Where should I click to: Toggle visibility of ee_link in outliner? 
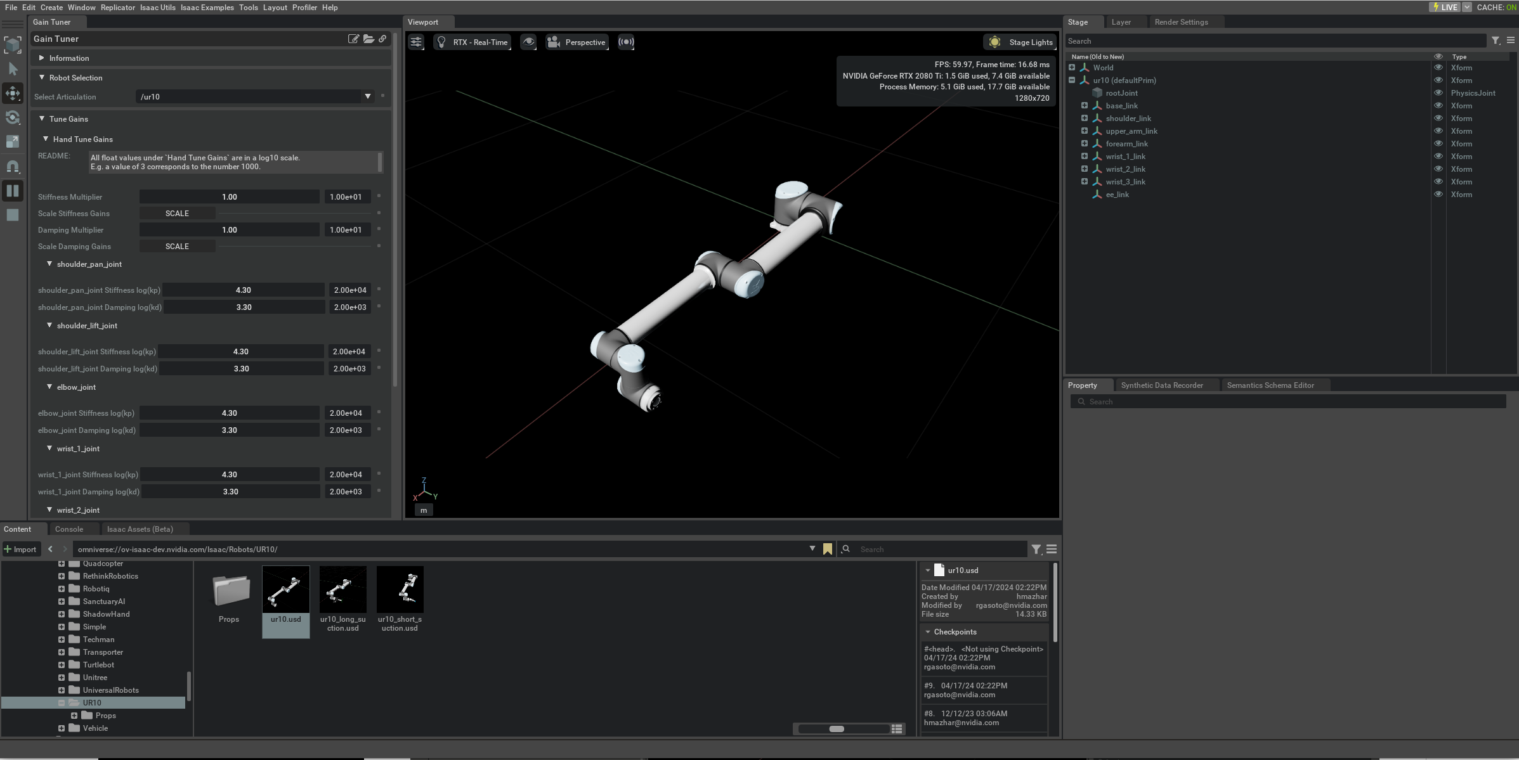click(1438, 194)
